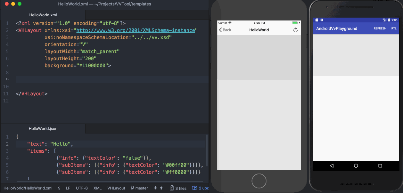Click the closing </VHLayout> tag

coord(31,94)
